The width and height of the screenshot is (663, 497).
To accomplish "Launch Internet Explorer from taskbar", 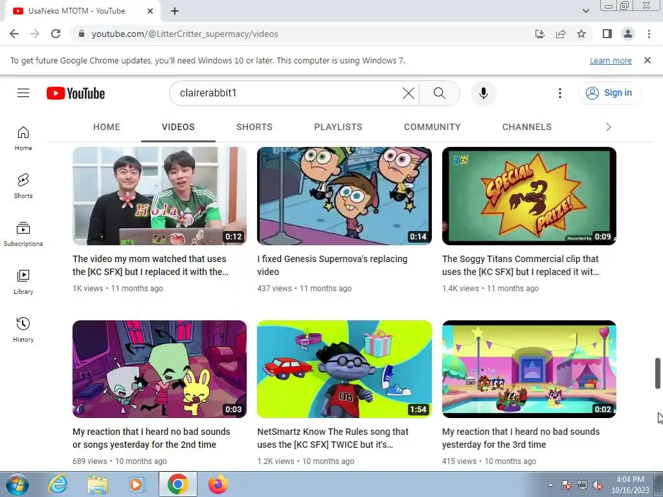I will click(58, 484).
